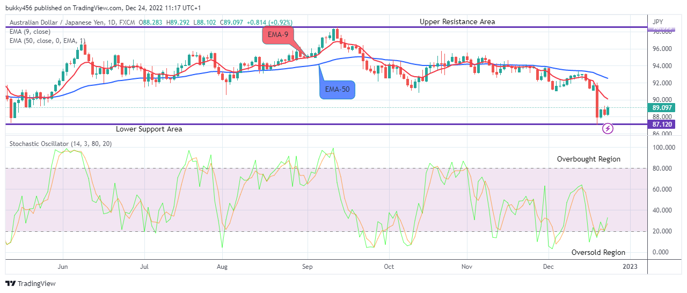Image resolution: width=687 pixels, height=293 pixels.
Task: Click the Nov label on time axis
Action: (467, 266)
